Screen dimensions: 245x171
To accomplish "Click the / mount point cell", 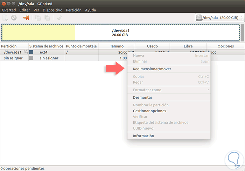I will (82, 52).
